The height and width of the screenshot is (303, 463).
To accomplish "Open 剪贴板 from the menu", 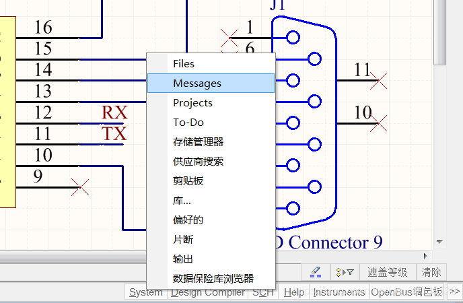I will point(211,180).
